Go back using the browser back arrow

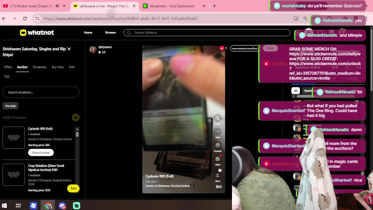[x=4, y=18]
